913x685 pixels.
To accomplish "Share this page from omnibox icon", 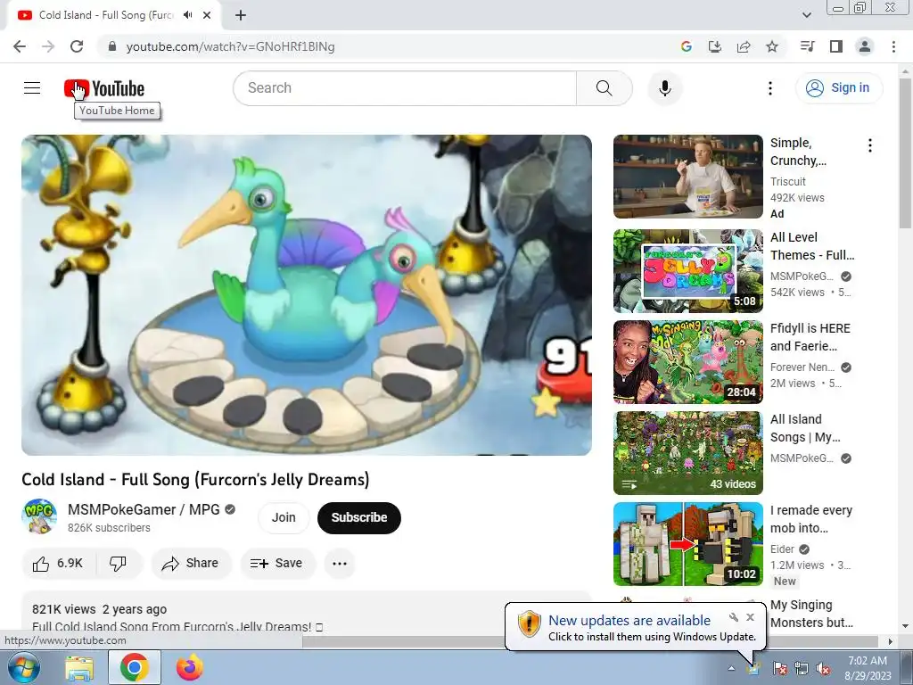I will pos(744,46).
